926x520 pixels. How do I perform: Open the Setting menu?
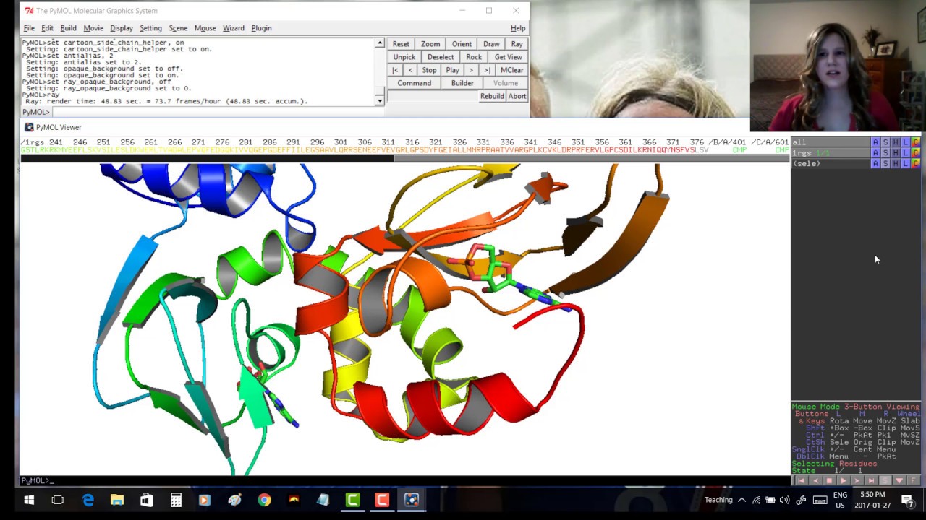click(150, 28)
